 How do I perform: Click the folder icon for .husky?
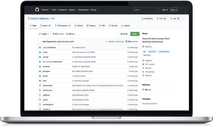pos(40,52)
